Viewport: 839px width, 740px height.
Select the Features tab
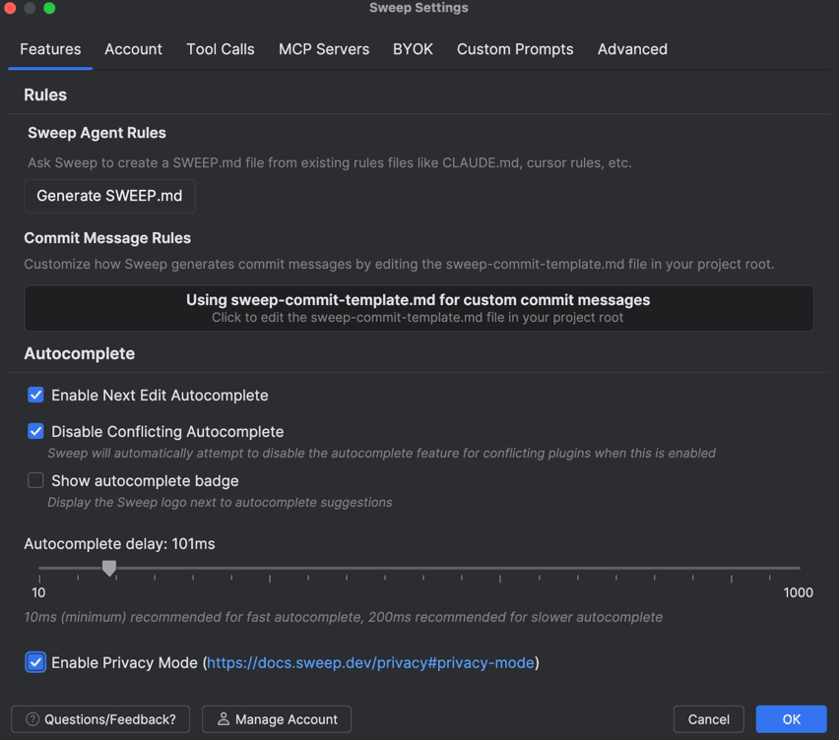click(x=49, y=49)
